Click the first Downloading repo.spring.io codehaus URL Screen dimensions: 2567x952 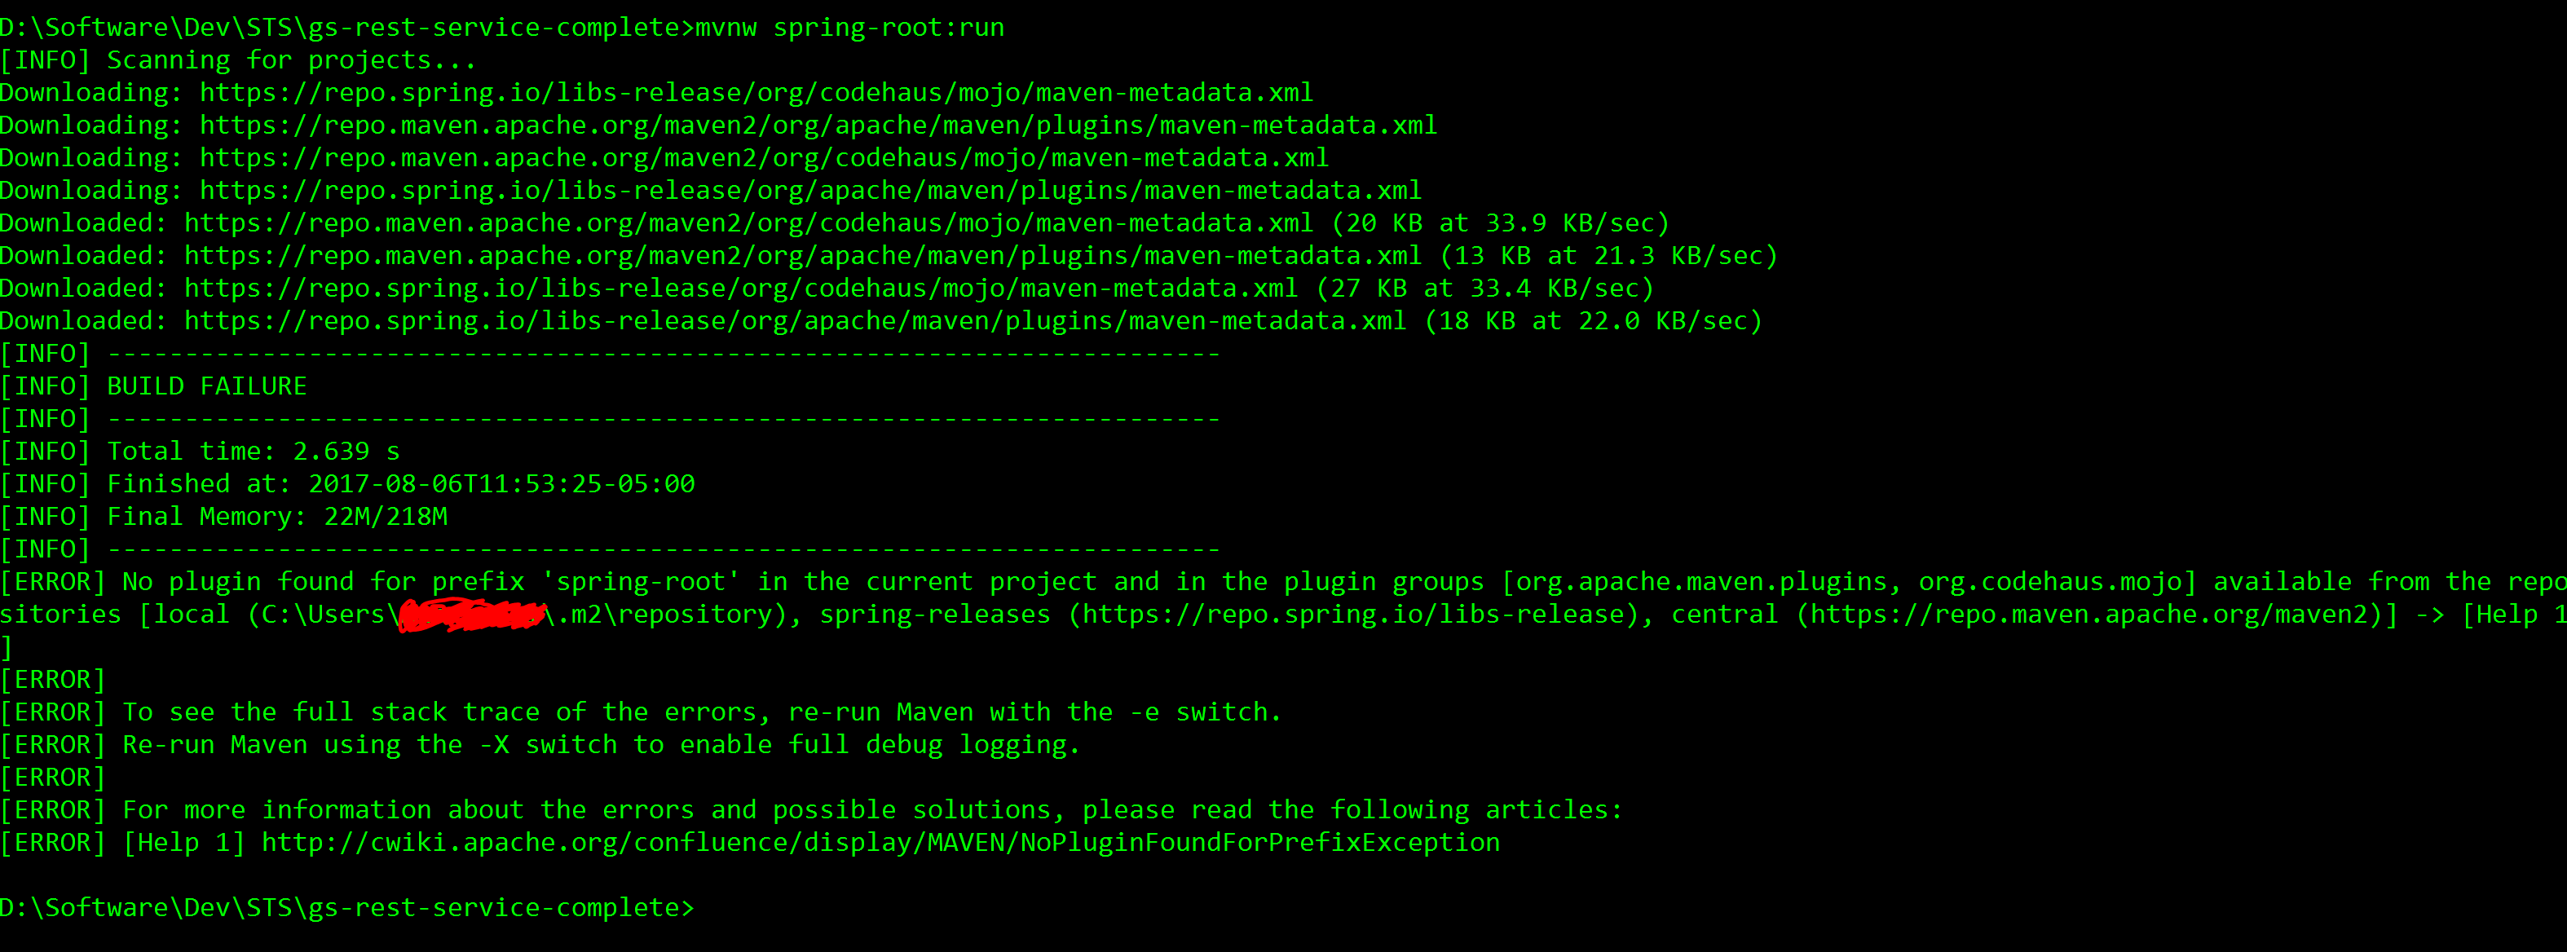[x=756, y=93]
